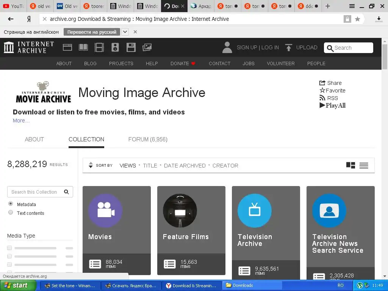The image size is (388, 291).
Task: Click the lock icon in address bar
Action: pyautogui.click(x=347, y=19)
